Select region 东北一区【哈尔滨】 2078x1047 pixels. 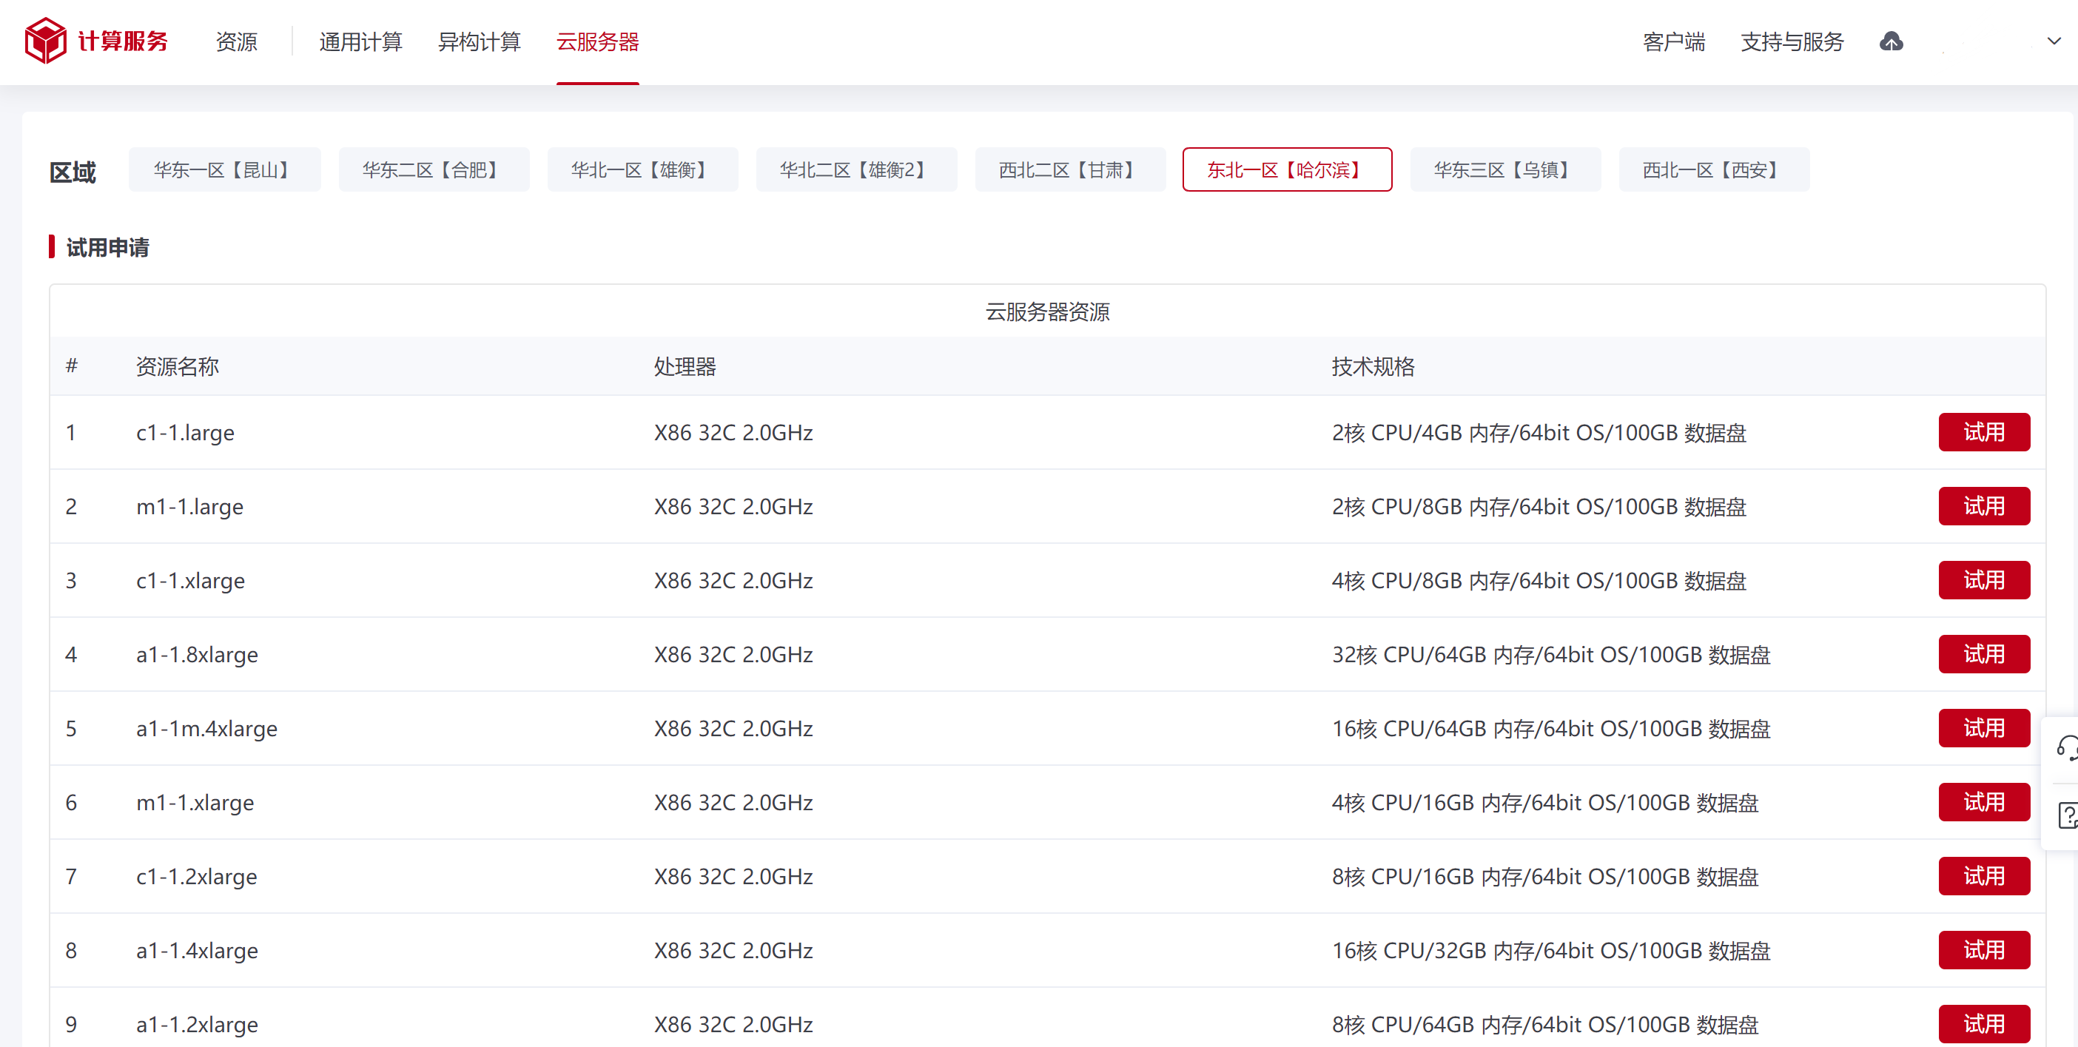(x=1288, y=169)
